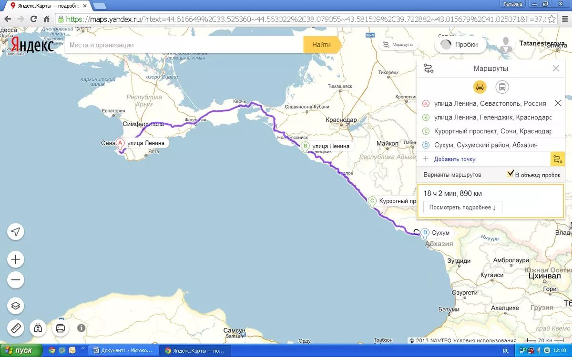This screenshot has height=357, width=572.
Task: Open the map layers selector
Action: coord(16,306)
